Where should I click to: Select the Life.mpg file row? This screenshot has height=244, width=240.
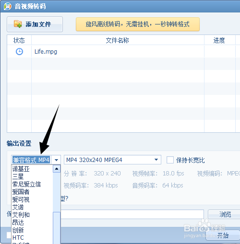(x=123, y=51)
